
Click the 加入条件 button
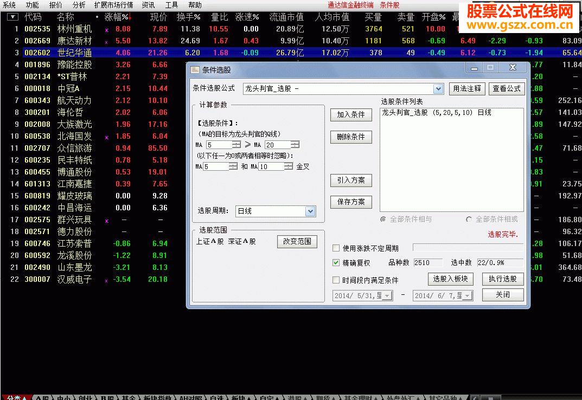coord(351,115)
